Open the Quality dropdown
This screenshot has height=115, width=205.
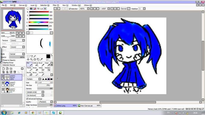click(45, 102)
